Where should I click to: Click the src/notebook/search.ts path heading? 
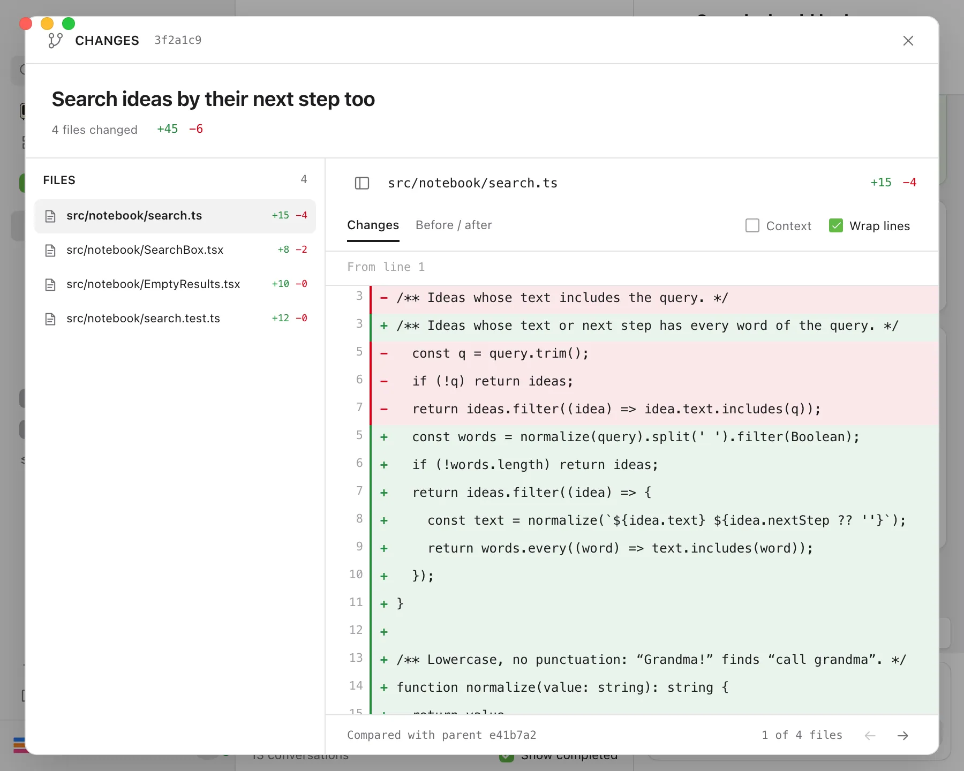[472, 183]
